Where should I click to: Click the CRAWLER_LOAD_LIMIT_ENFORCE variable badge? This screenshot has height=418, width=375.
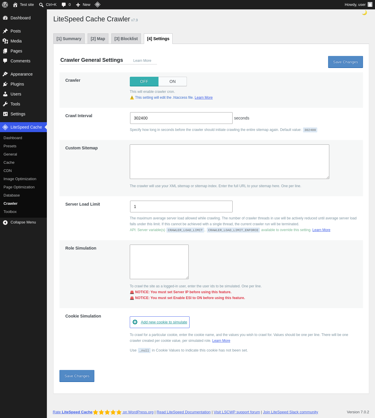click(x=233, y=230)
